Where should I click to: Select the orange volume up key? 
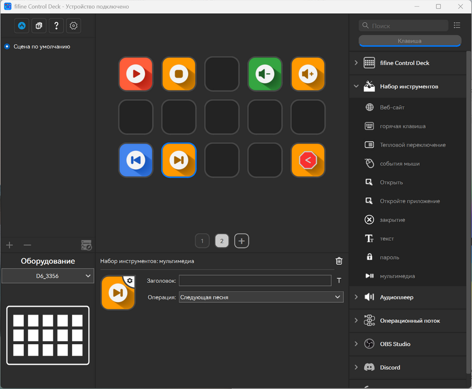click(308, 74)
